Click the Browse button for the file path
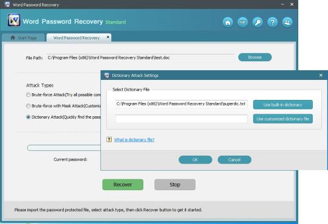The image size is (328, 224). [x=255, y=57]
